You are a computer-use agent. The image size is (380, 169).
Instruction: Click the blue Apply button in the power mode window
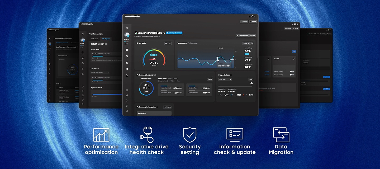[294, 51]
